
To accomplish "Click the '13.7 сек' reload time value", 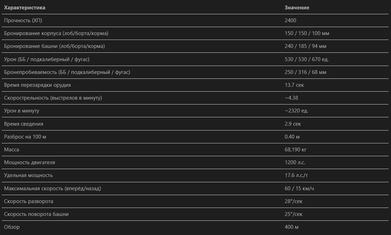I will coord(294,85).
